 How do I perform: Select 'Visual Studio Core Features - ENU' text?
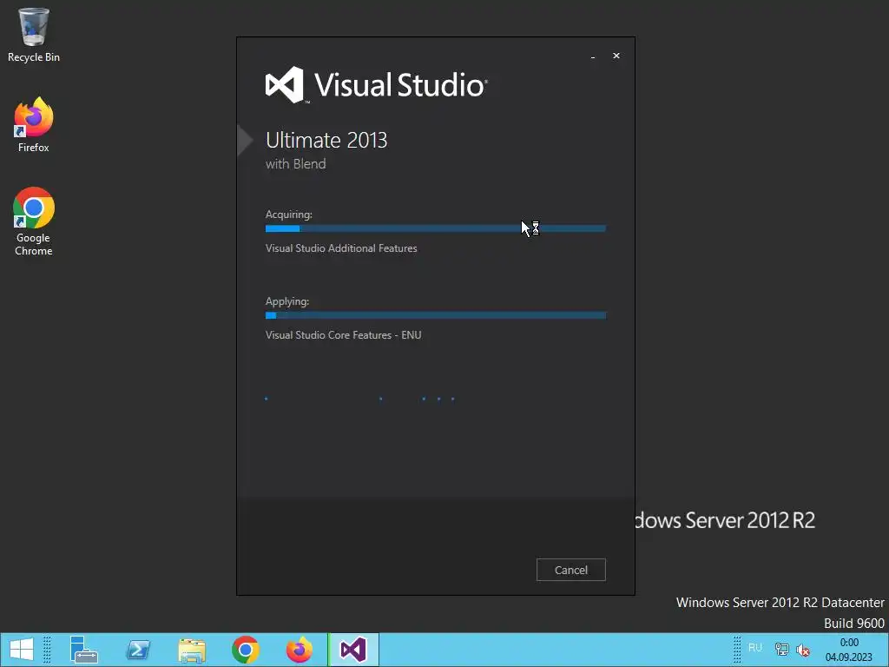point(344,335)
